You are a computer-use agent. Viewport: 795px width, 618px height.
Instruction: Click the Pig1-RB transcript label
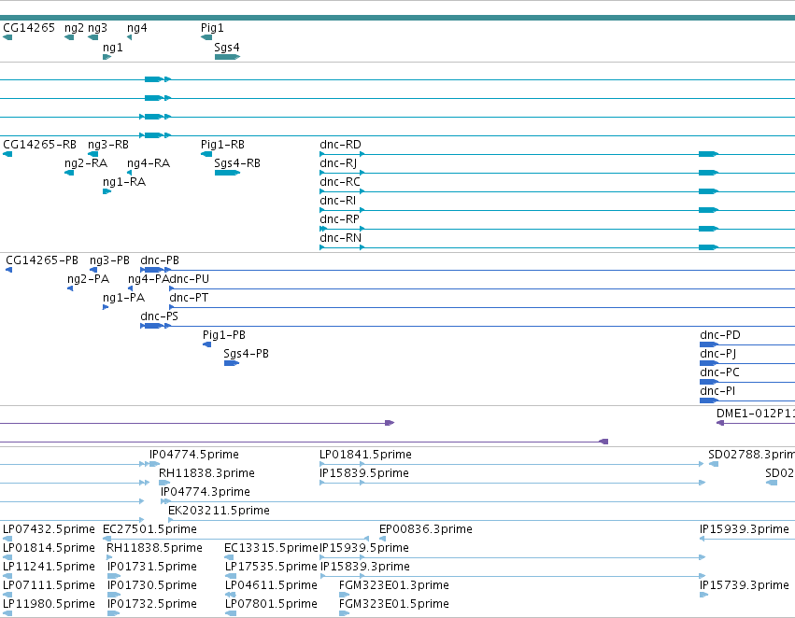tap(222, 145)
